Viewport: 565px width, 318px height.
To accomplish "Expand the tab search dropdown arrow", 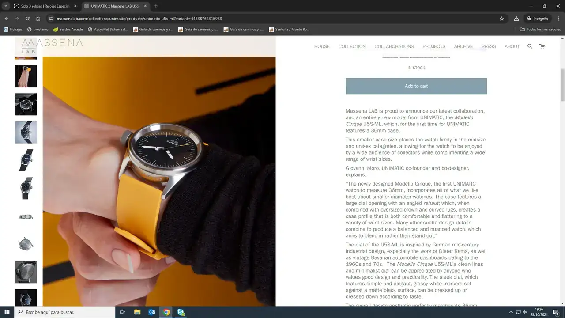I will tap(6, 6).
